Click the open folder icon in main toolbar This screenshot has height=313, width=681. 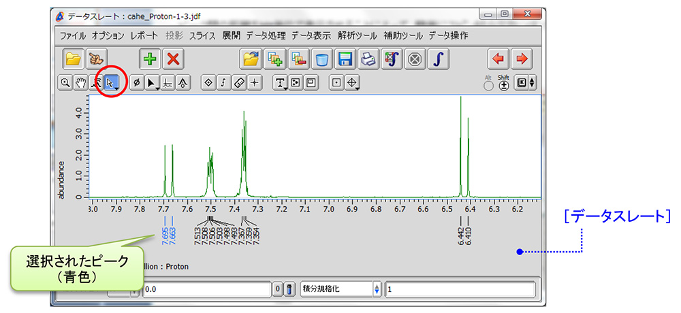pyautogui.click(x=74, y=59)
